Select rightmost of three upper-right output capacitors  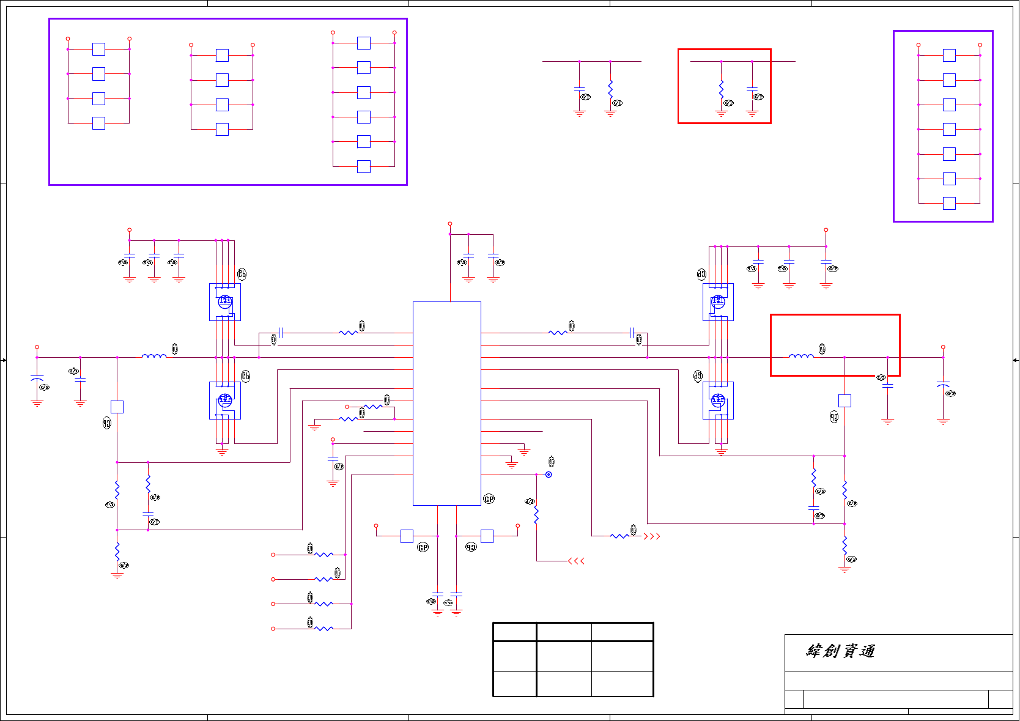826,262
